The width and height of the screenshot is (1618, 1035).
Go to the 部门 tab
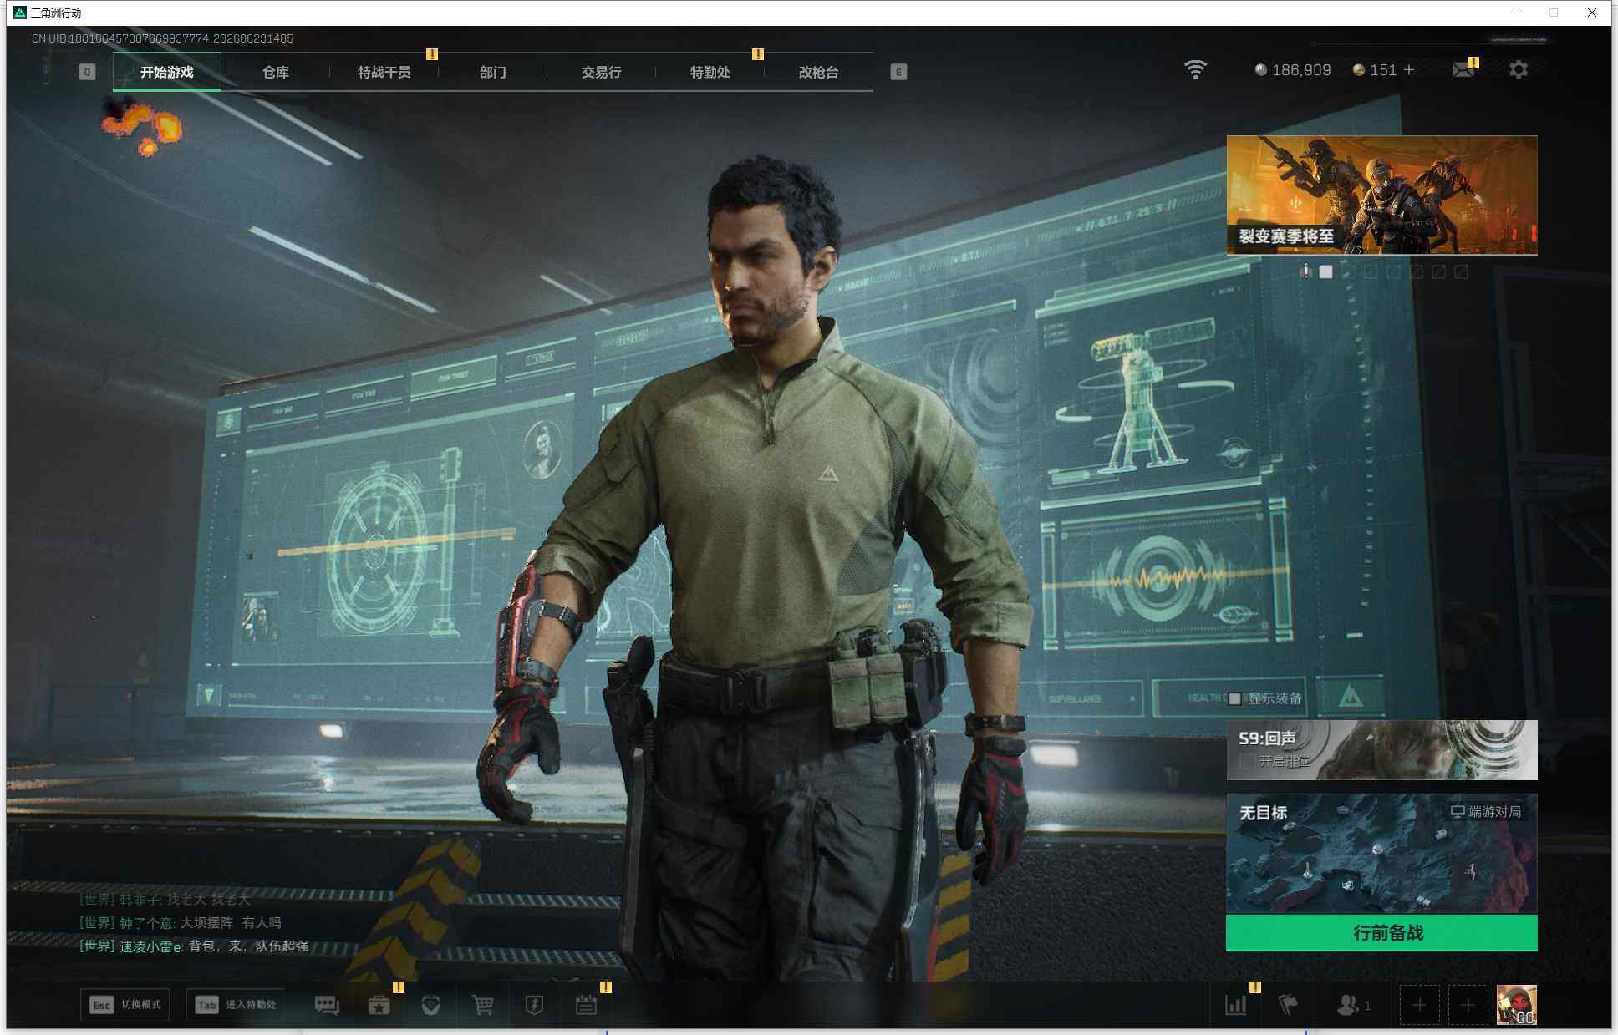[493, 72]
